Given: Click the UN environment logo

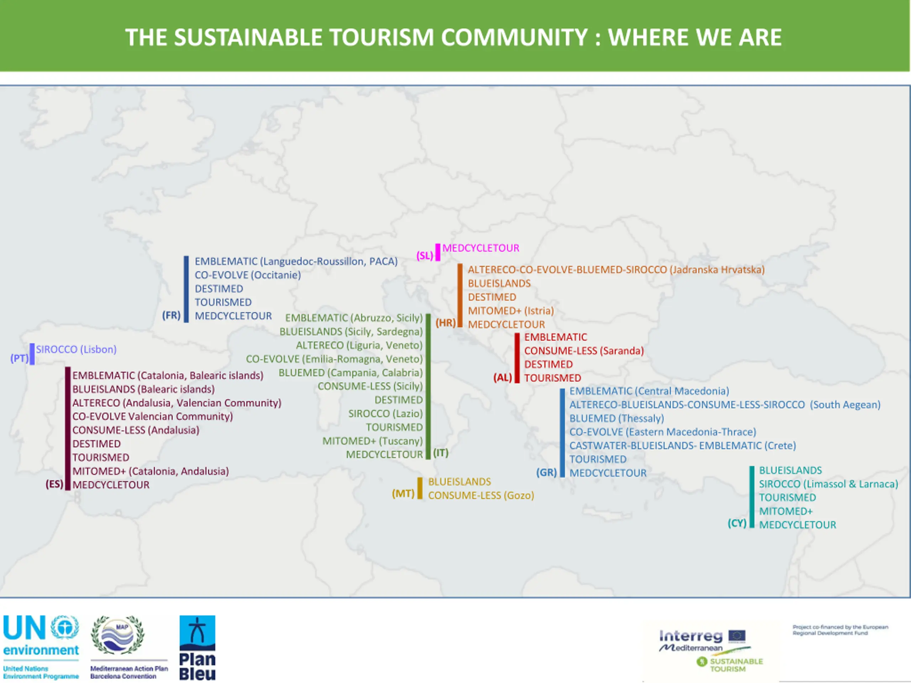Looking at the screenshot, I should pos(41,647).
